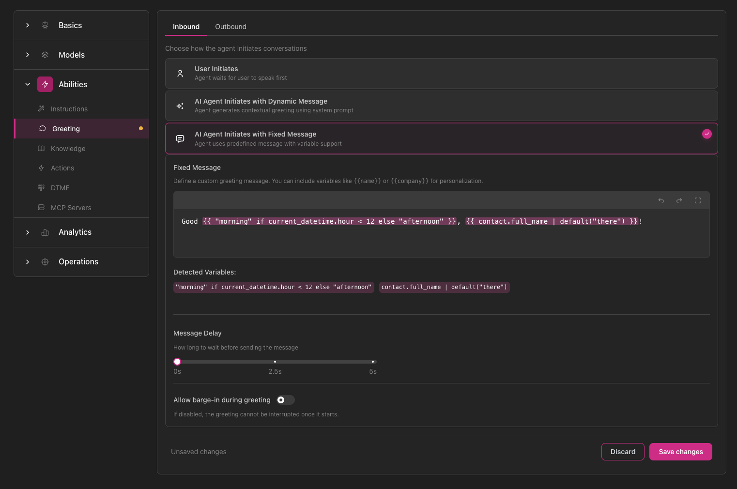The width and height of the screenshot is (737, 489).
Task: Click the Actions lightning icon
Action: click(42, 168)
